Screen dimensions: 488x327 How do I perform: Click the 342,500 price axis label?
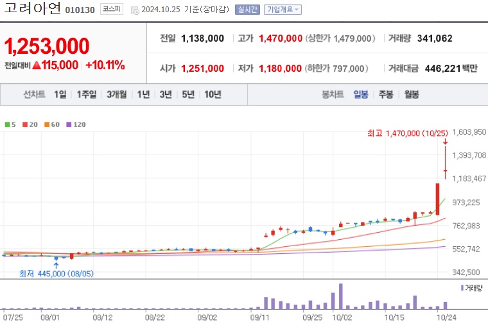click(x=466, y=272)
